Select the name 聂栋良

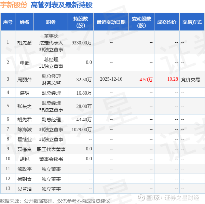pos(25,149)
